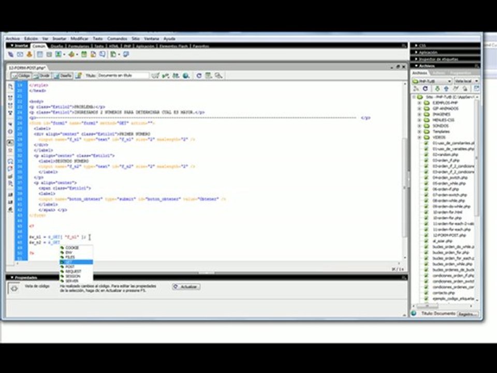Image resolution: width=497 pixels, height=373 pixels.
Task: Click the Título document title field
Action: (x=123, y=76)
